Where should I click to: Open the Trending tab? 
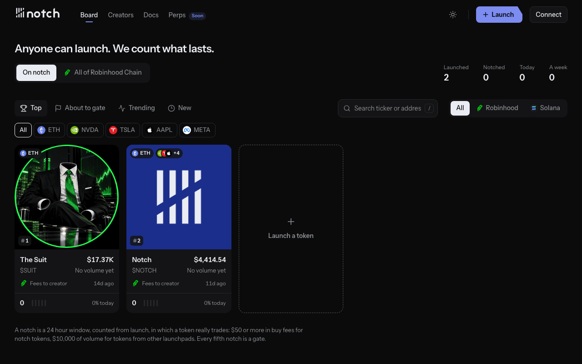pyautogui.click(x=137, y=108)
